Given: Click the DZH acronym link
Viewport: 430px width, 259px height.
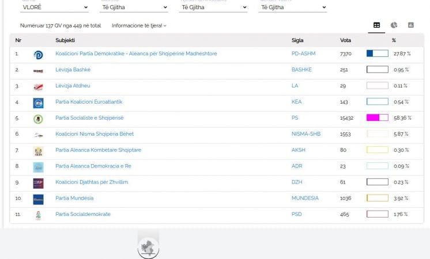Looking at the screenshot, I should (x=297, y=182).
